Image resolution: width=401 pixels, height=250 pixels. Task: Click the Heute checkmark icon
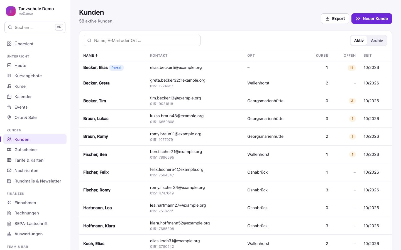coord(9,65)
